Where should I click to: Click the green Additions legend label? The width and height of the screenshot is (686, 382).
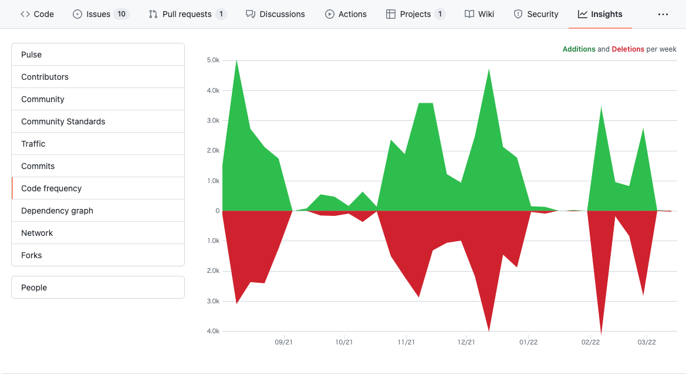579,49
